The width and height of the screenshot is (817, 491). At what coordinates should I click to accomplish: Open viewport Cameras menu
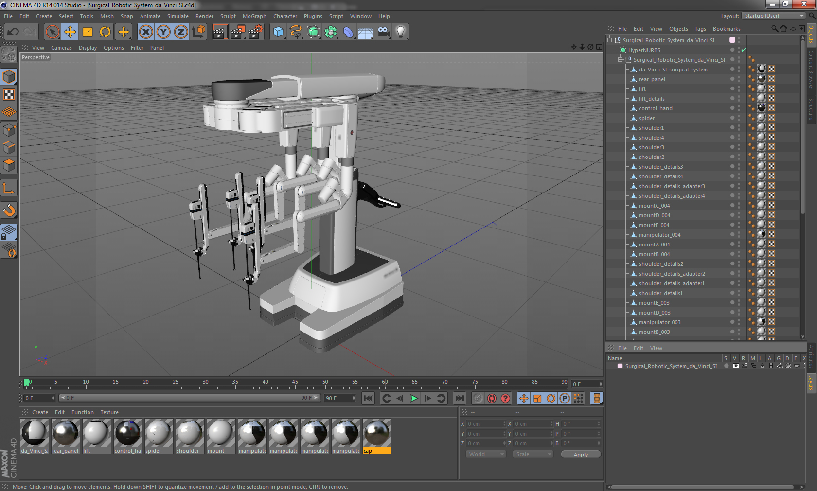point(61,48)
